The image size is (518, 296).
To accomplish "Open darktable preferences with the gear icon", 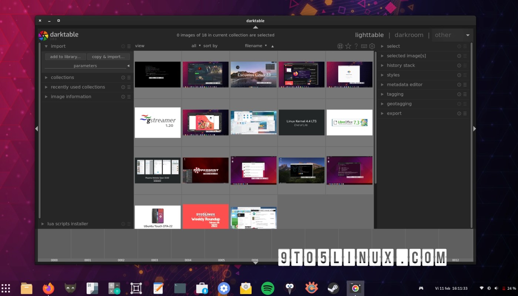I will 372,46.
